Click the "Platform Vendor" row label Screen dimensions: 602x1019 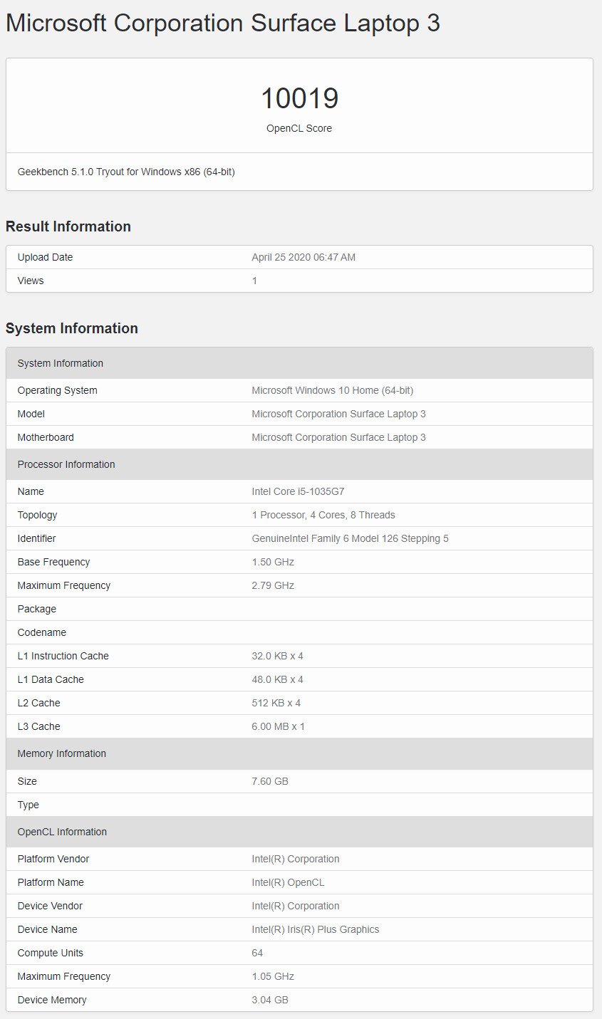pos(53,859)
